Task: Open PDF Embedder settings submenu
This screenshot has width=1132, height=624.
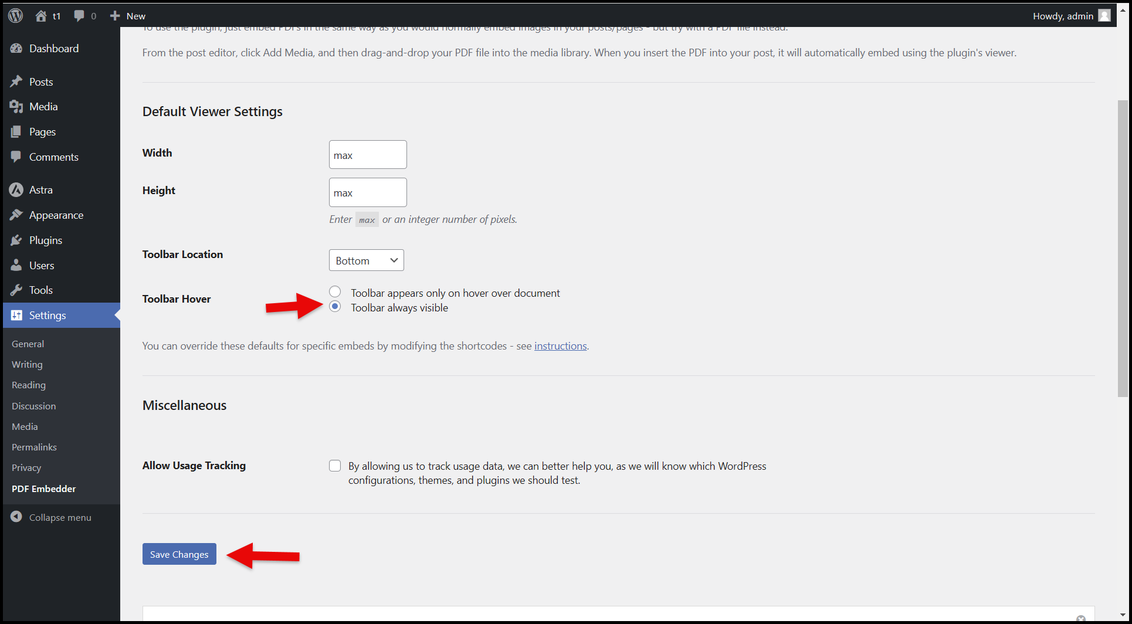Action: pos(44,489)
